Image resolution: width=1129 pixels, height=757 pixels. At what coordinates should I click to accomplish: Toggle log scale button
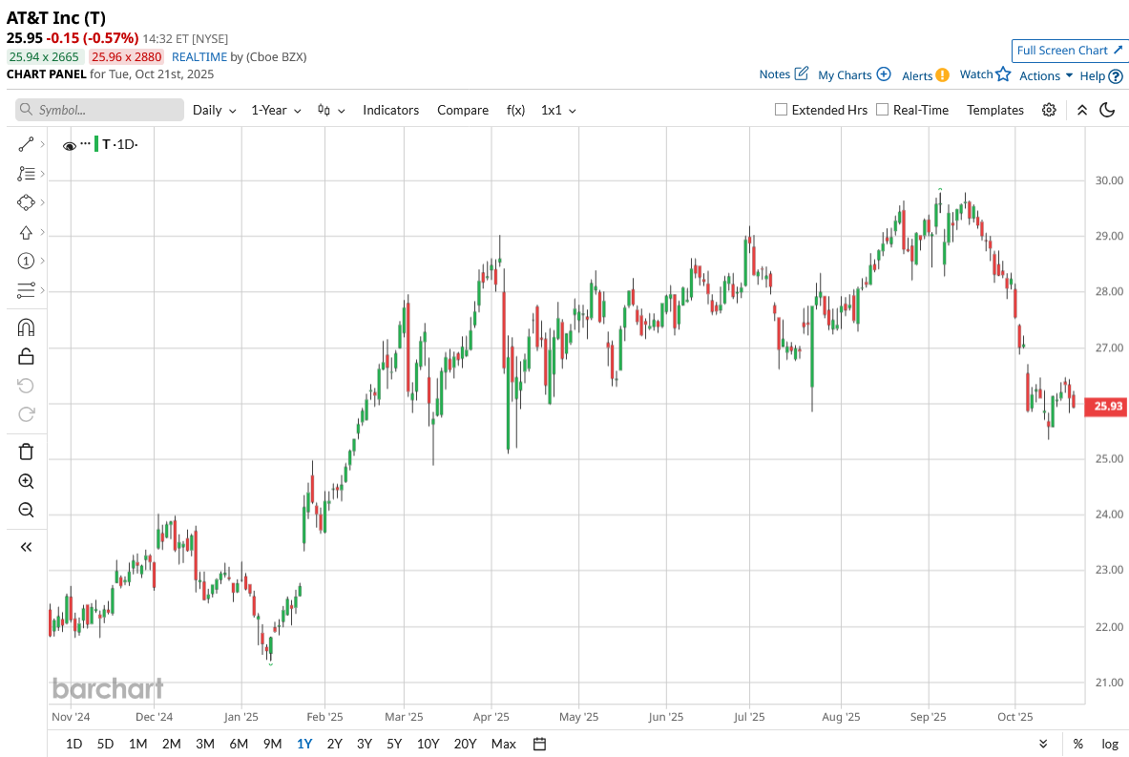pos(1110,744)
